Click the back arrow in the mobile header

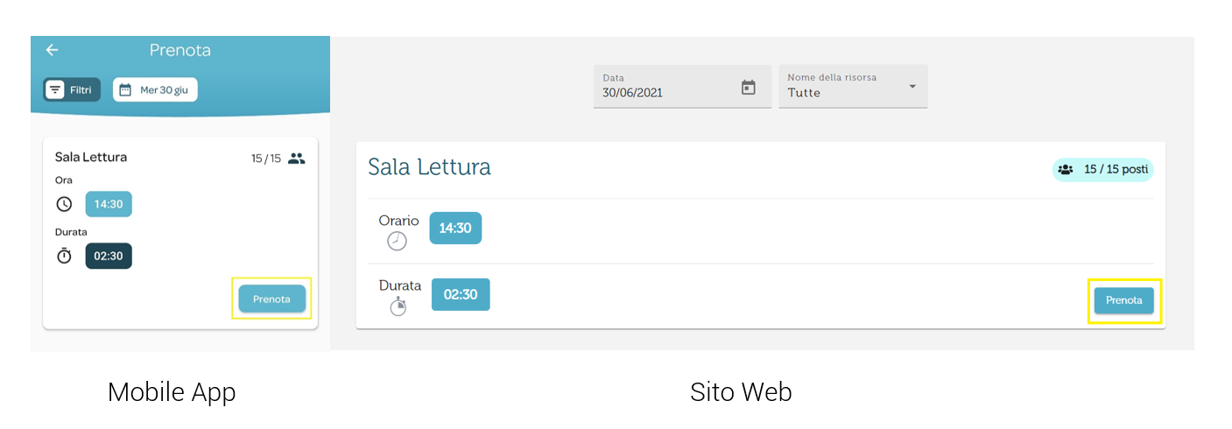point(53,50)
